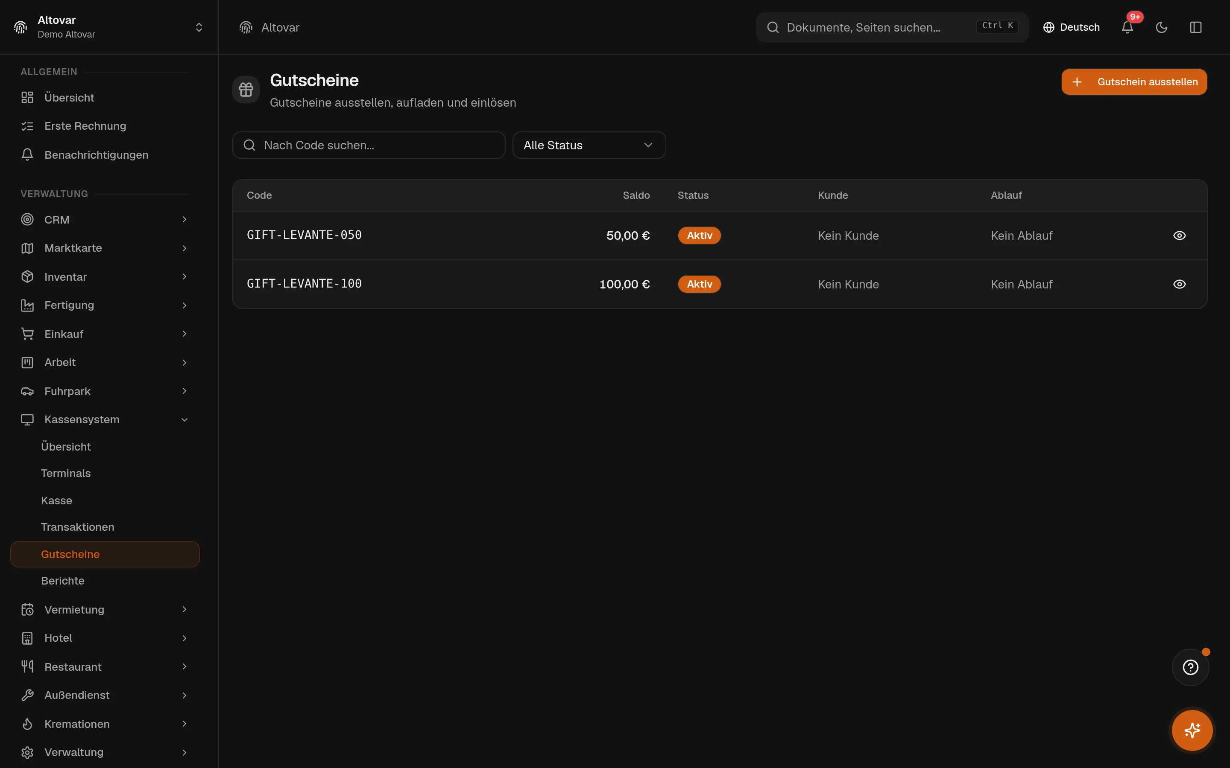Click the Einkauf shopping cart icon
This screenshot has width=1230, height=768.
coord(27,334)
